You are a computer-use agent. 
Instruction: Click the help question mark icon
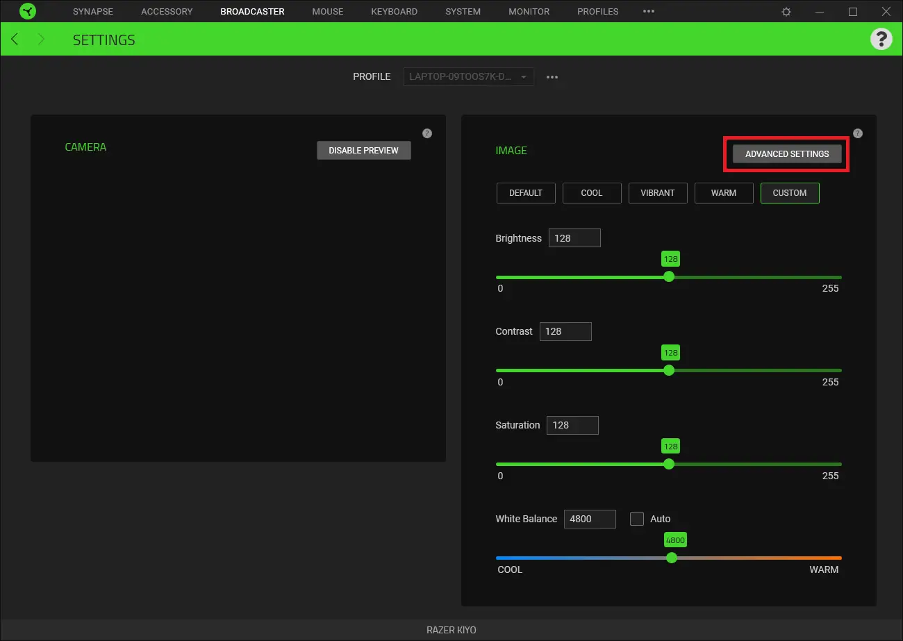pos(881,39)
